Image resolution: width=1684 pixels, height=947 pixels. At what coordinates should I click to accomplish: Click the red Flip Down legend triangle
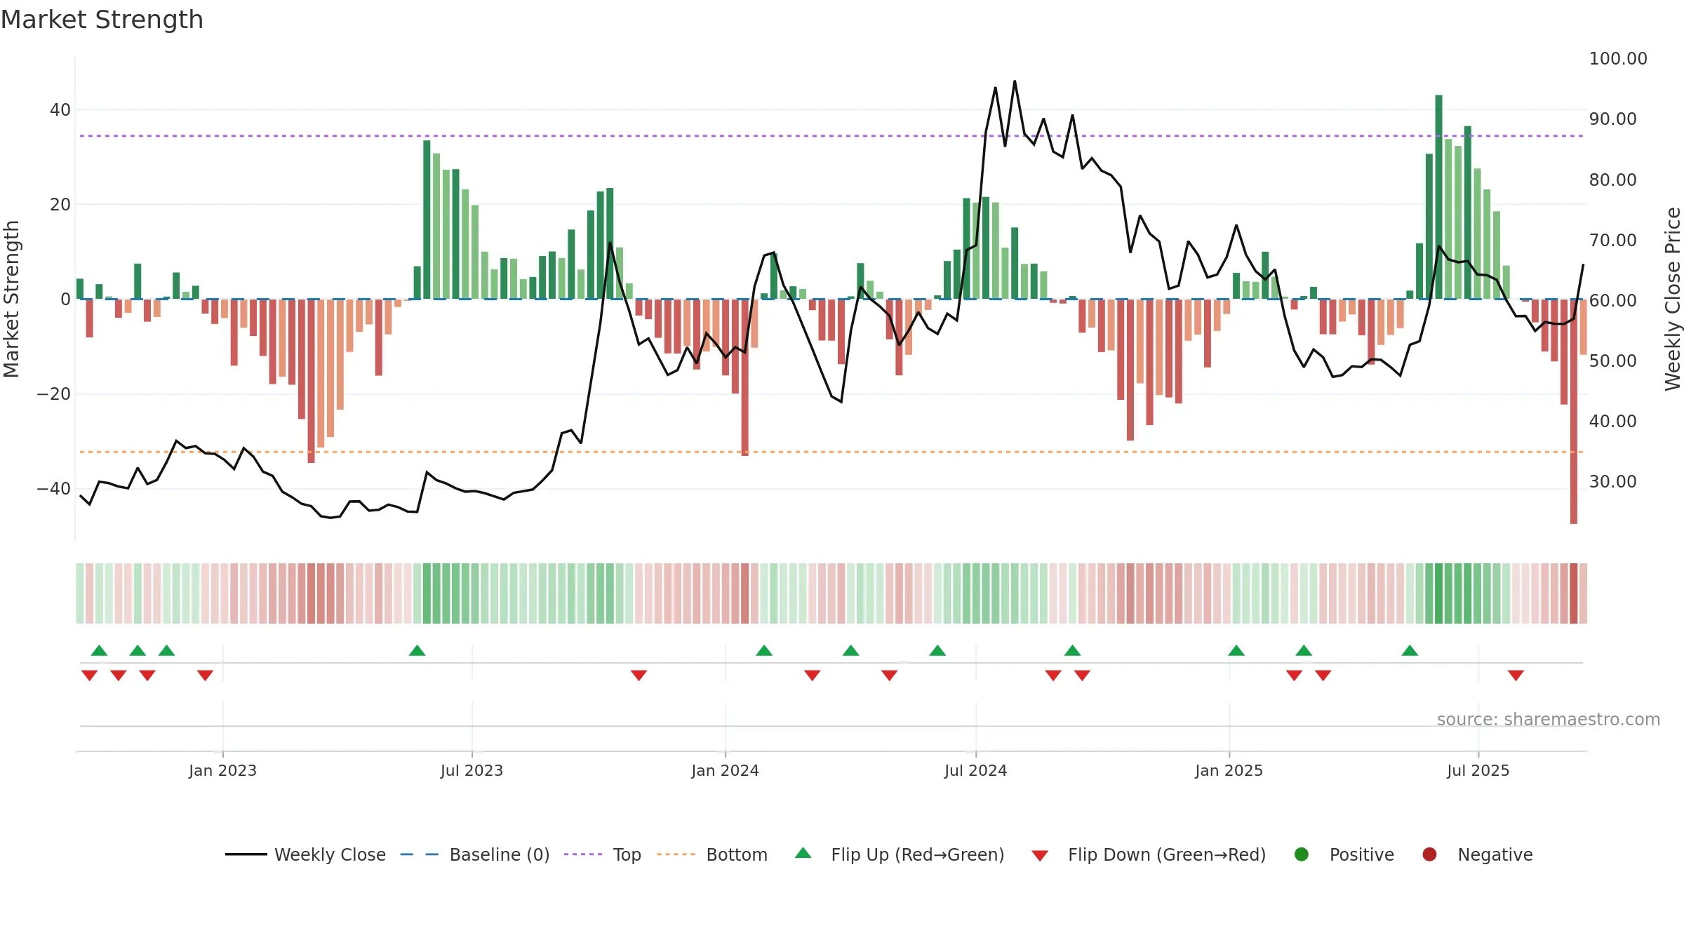pos(1040,855)
